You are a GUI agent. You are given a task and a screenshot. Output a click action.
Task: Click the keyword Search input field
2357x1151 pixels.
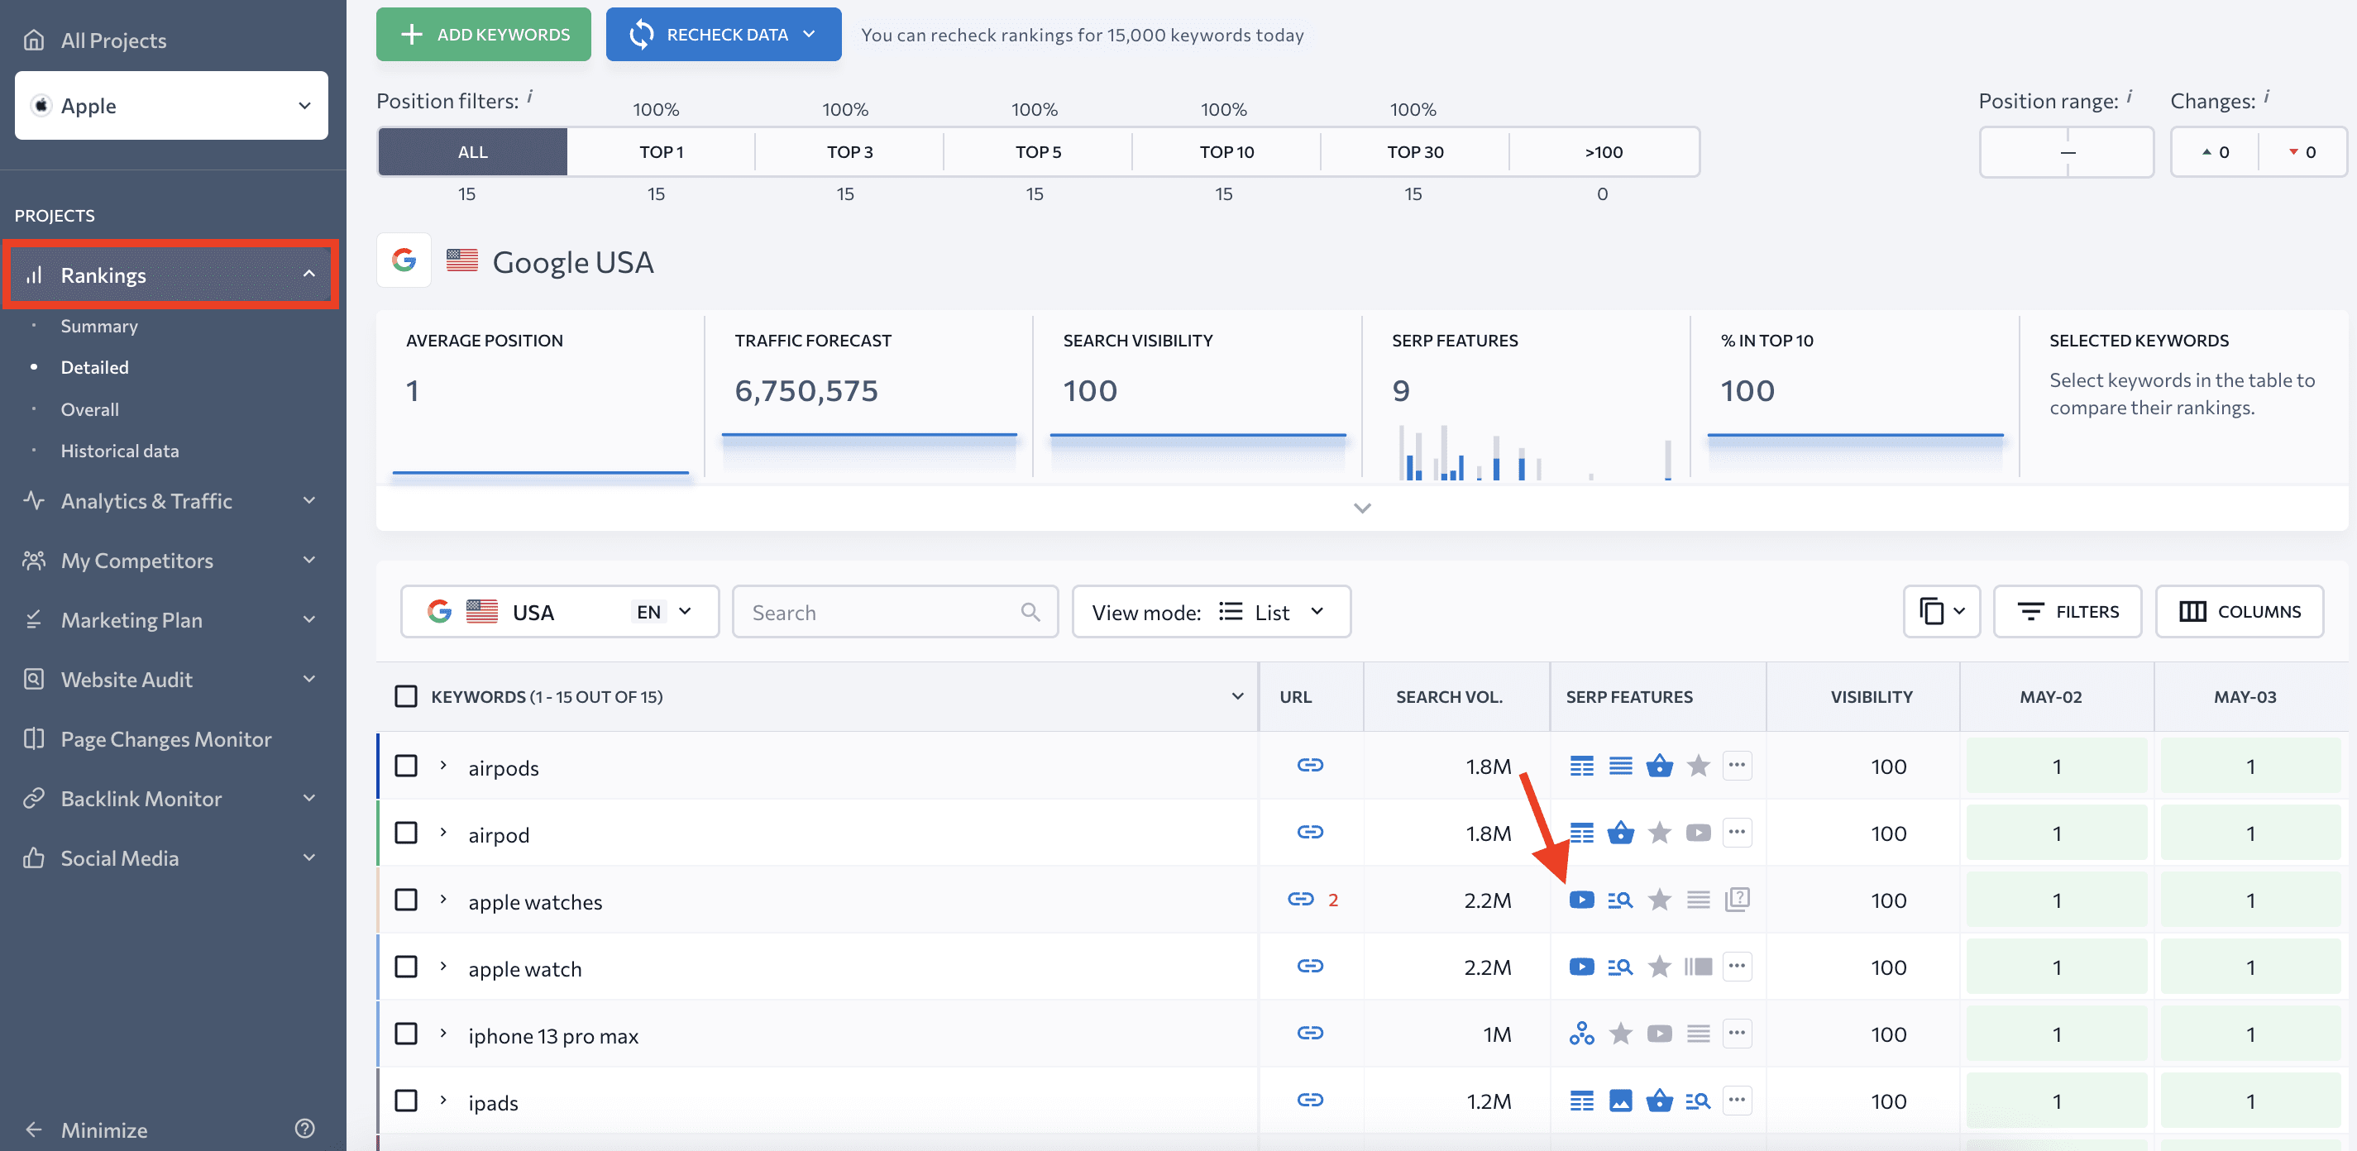[894, 611]
